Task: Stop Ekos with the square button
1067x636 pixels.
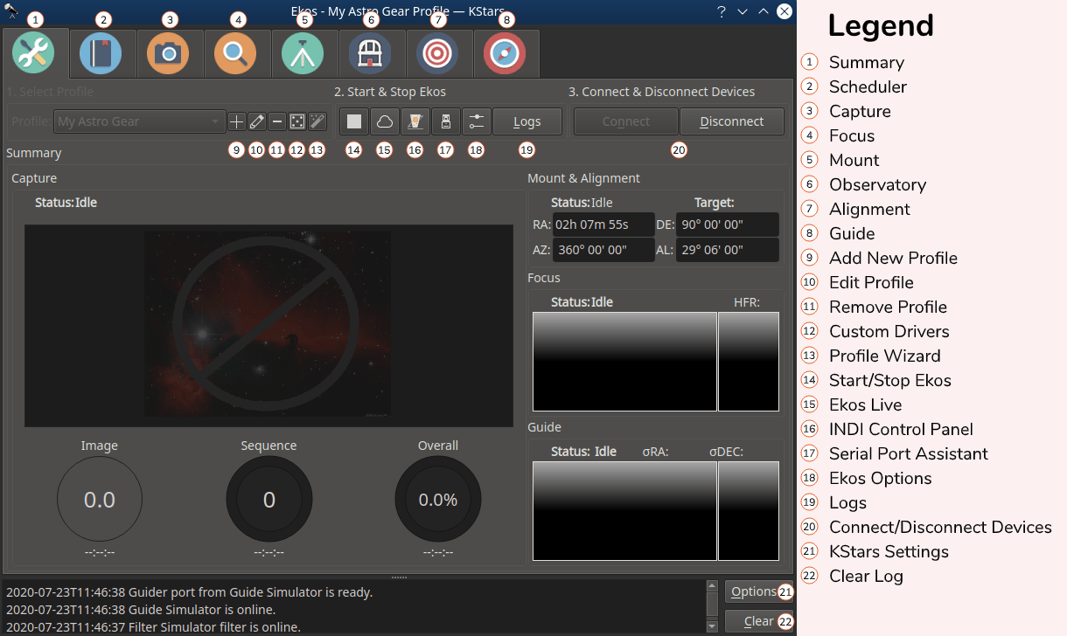Action: 354,121
